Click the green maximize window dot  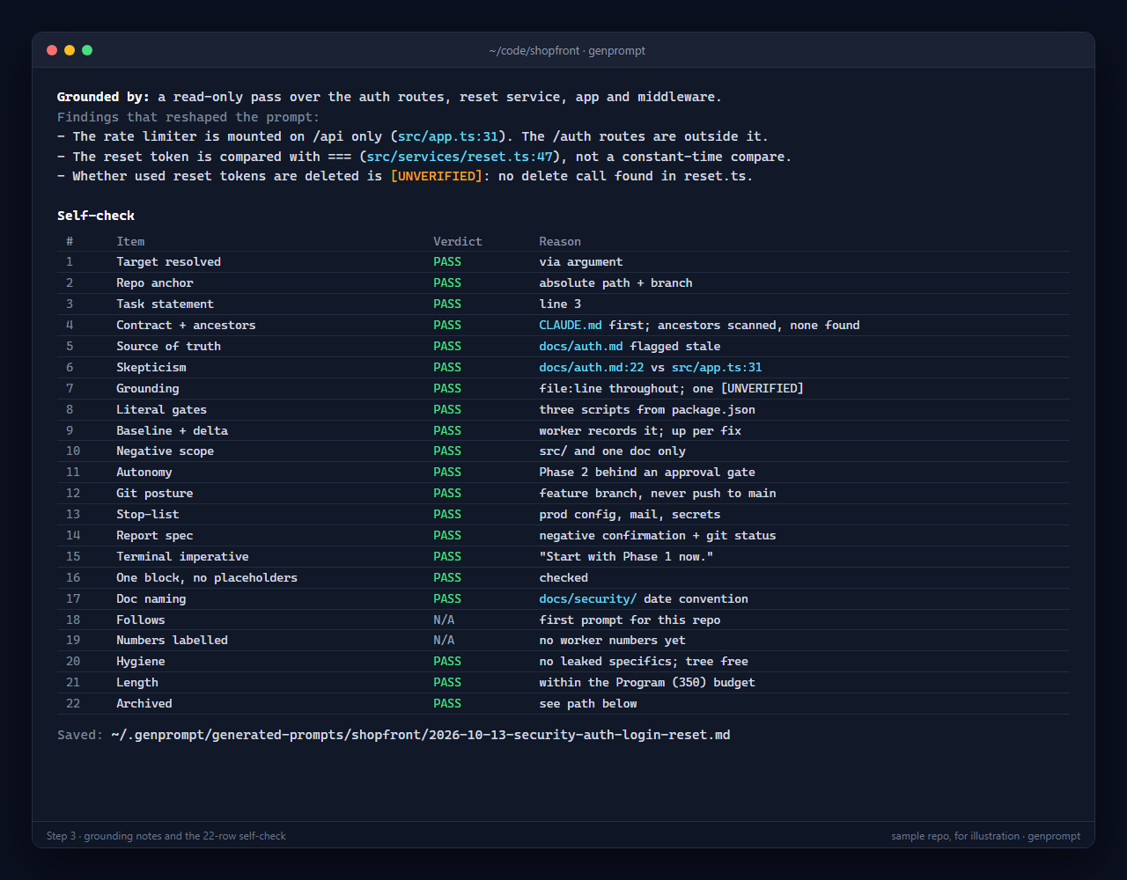(x=87, y=50)
